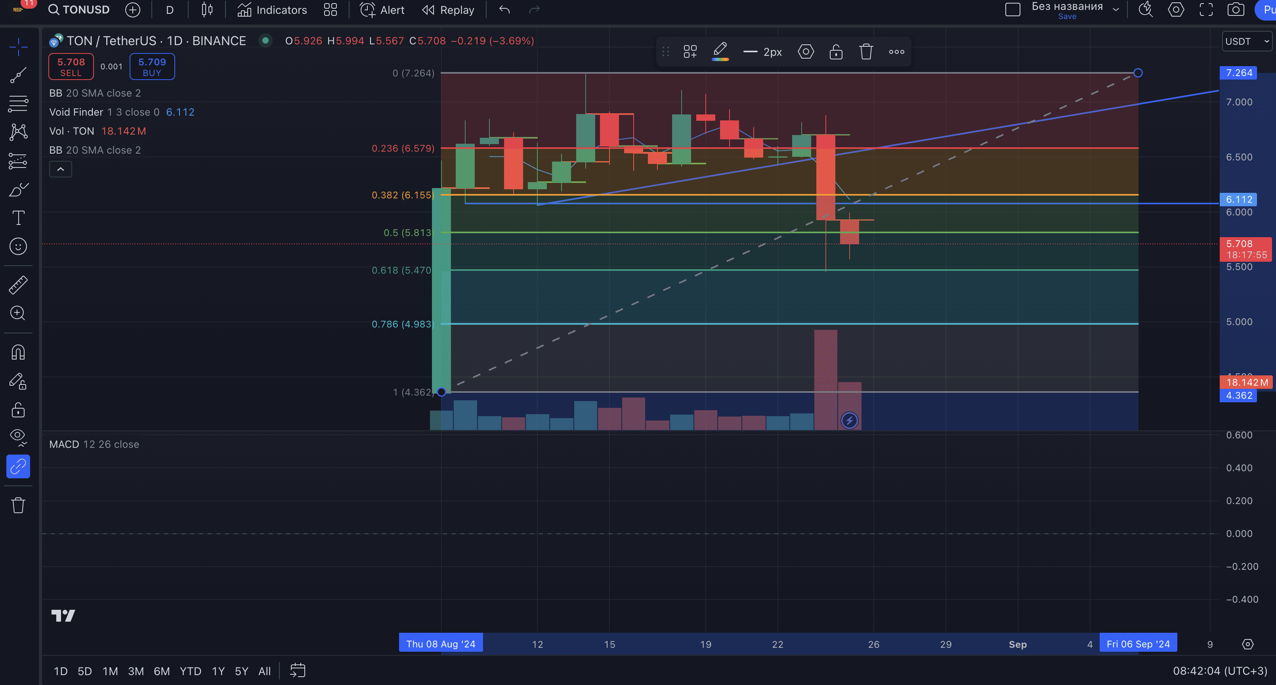This screenshot has width=1276, height=685.
Task: Open the Fibonacci tools in sidebar
Action: [18, 104]
